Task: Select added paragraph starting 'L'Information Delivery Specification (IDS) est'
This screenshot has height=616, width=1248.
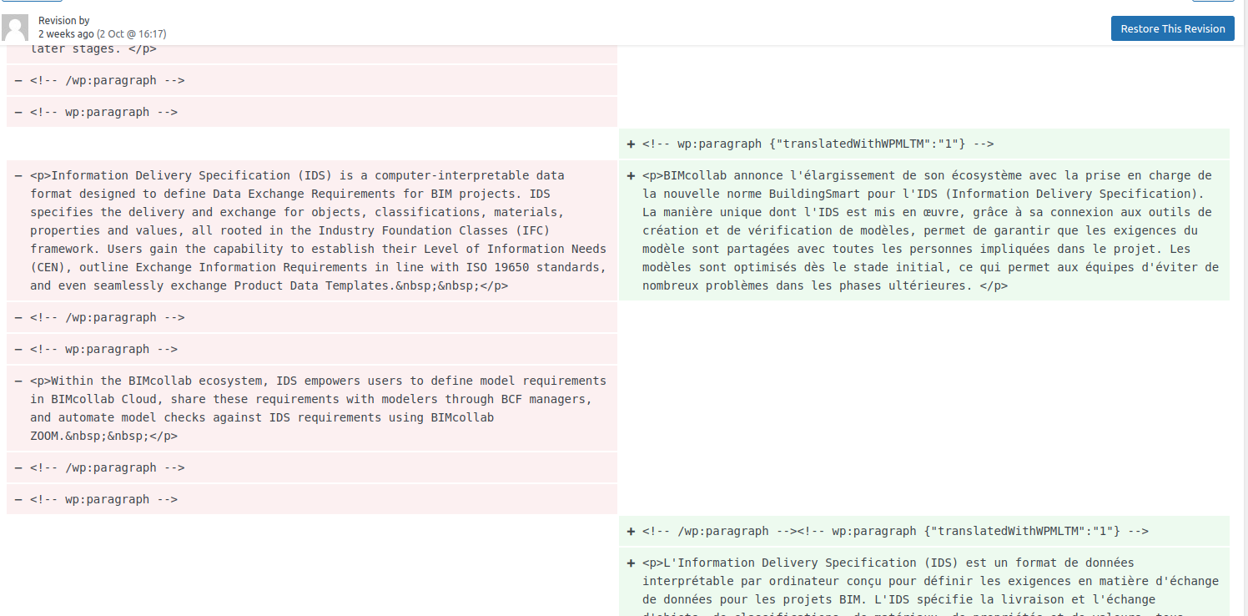Action: click(x=924, y=582)
